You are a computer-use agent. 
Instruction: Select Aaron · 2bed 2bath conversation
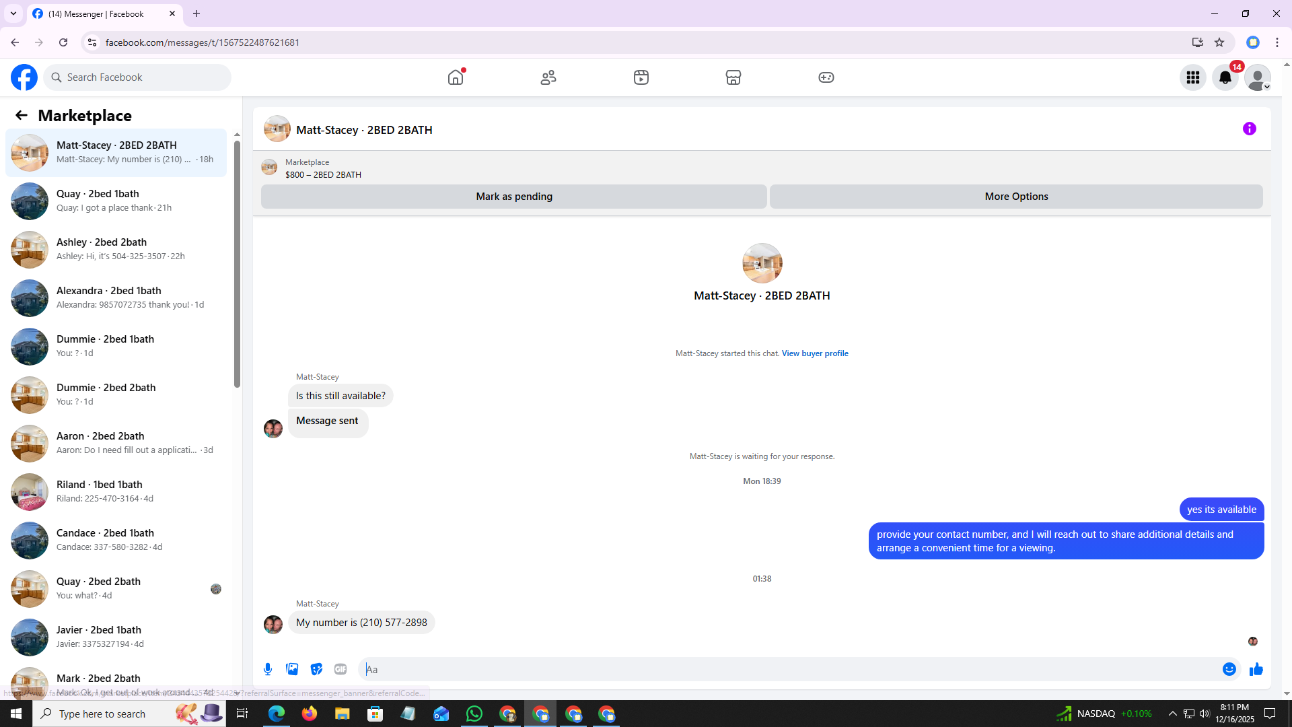[116, 444]
